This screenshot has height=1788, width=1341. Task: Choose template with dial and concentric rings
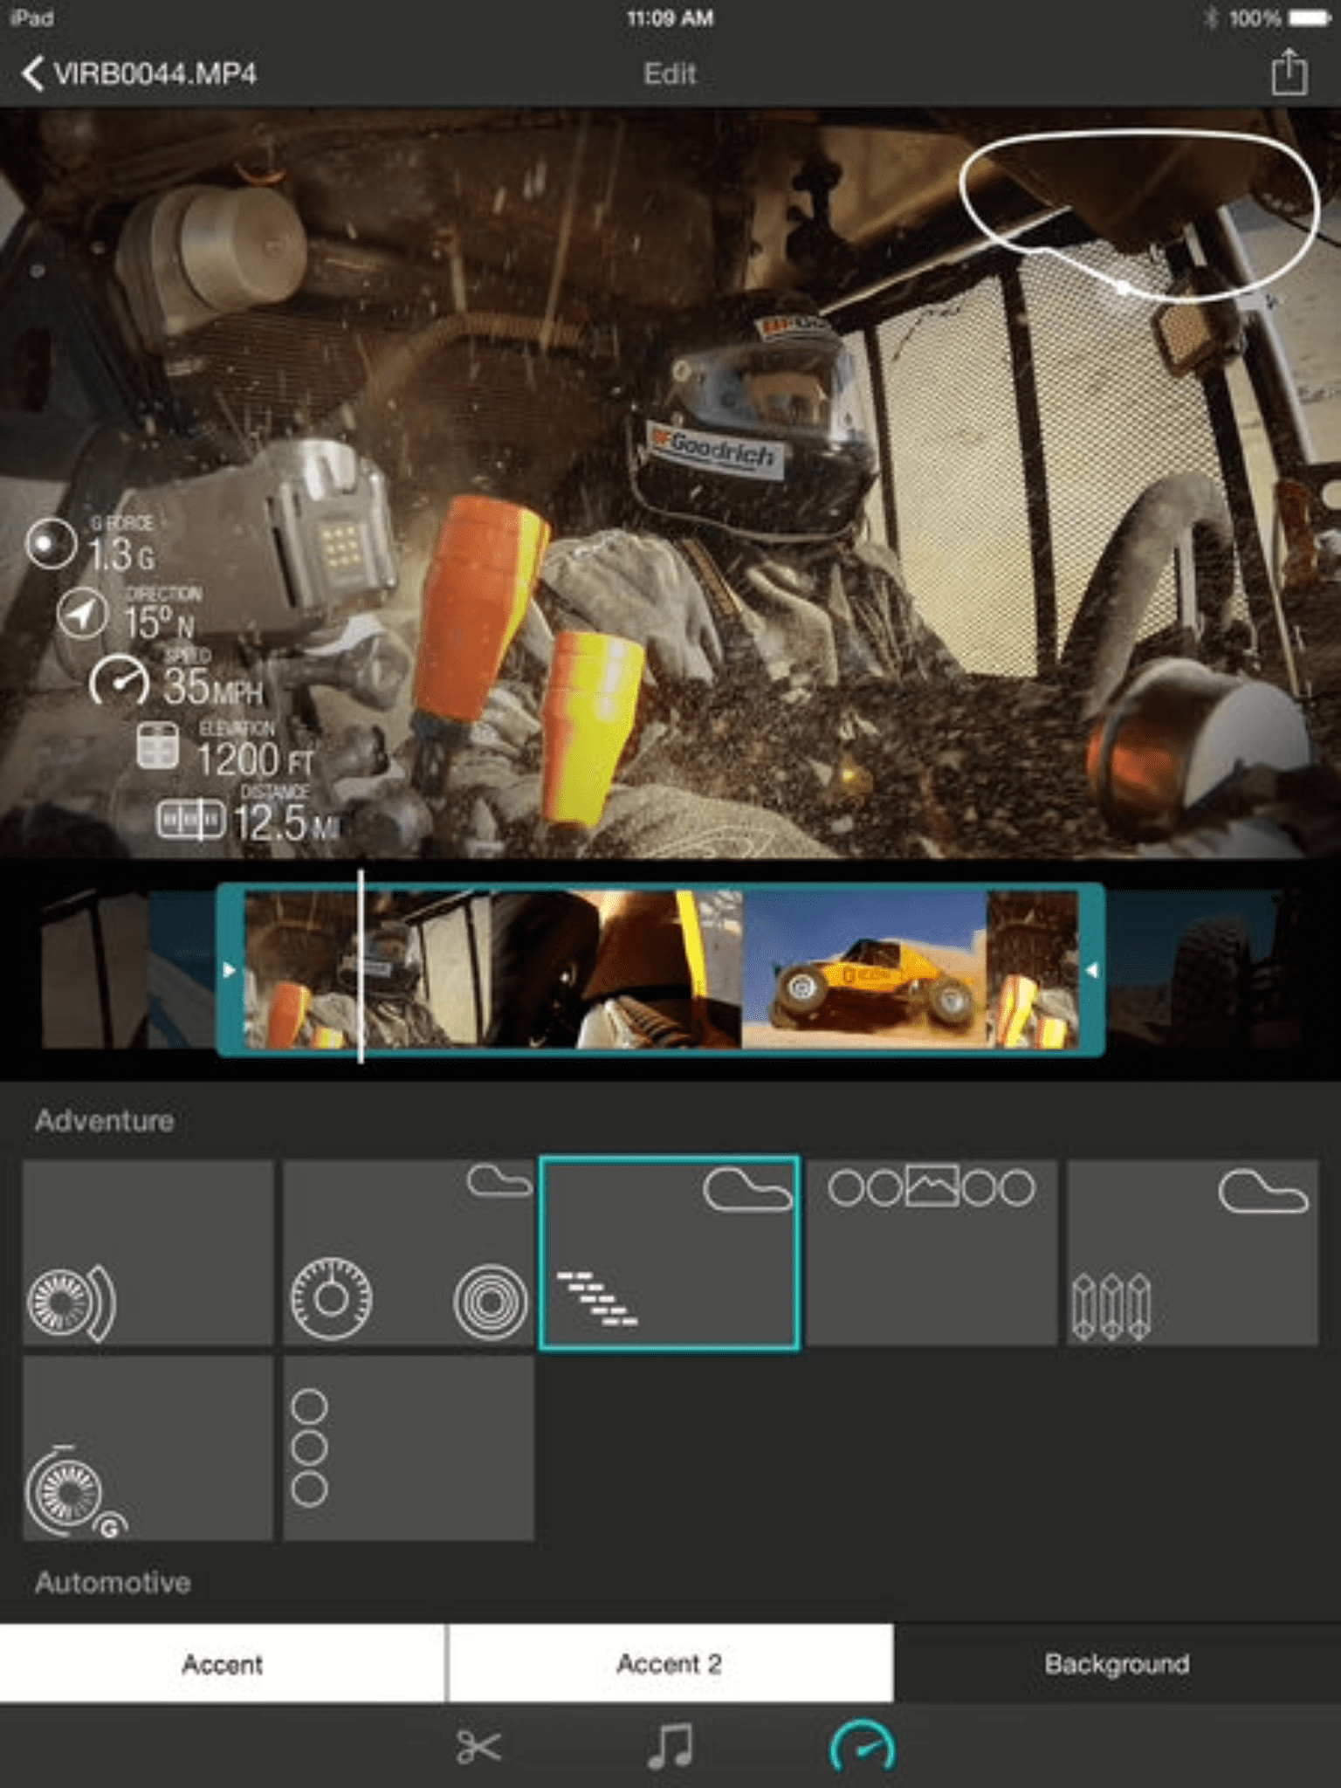click(x=408, y=1252)
